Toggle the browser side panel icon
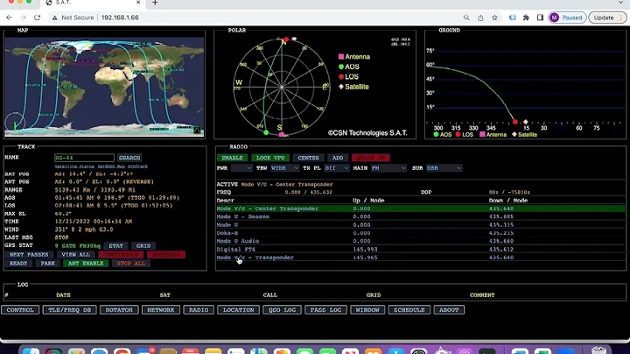Viewport: 630px width, 354px height. 540,18
